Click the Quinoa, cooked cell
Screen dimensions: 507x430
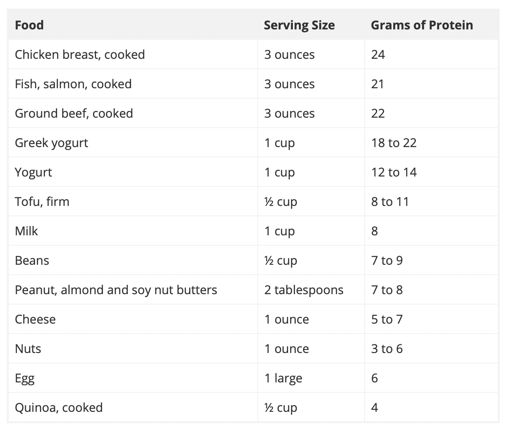click(58, 408)
